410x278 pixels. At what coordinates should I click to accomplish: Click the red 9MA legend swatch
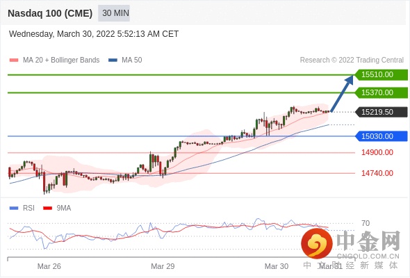(x=47, y=208)
